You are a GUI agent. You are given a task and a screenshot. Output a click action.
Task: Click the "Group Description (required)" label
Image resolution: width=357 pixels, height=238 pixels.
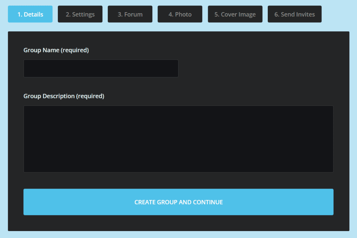(x=64, y=96)
